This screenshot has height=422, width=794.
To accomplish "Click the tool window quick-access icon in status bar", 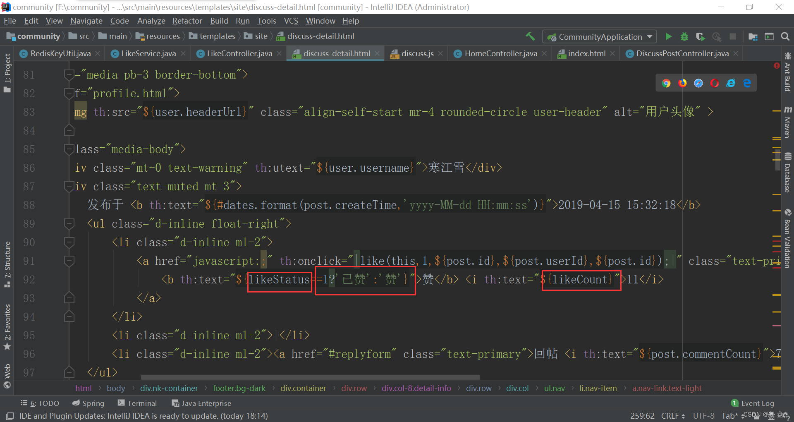I will [10, 416].
